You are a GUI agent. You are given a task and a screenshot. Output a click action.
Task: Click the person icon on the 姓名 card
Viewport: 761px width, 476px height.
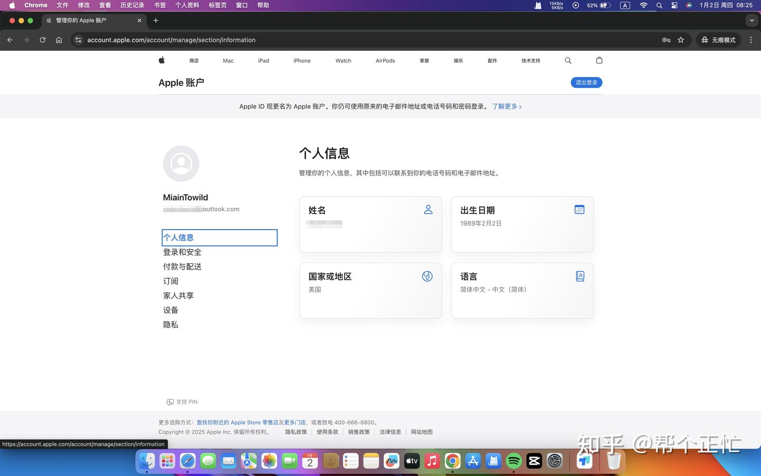tap(428, 209)
